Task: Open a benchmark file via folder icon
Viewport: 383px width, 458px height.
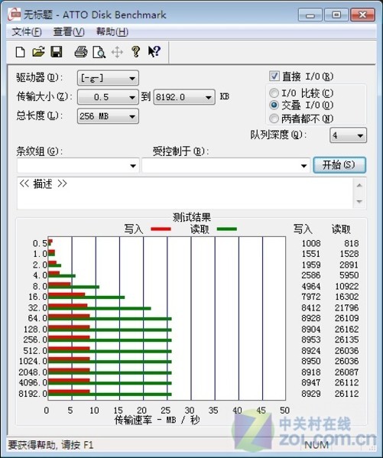Action: 38,52
